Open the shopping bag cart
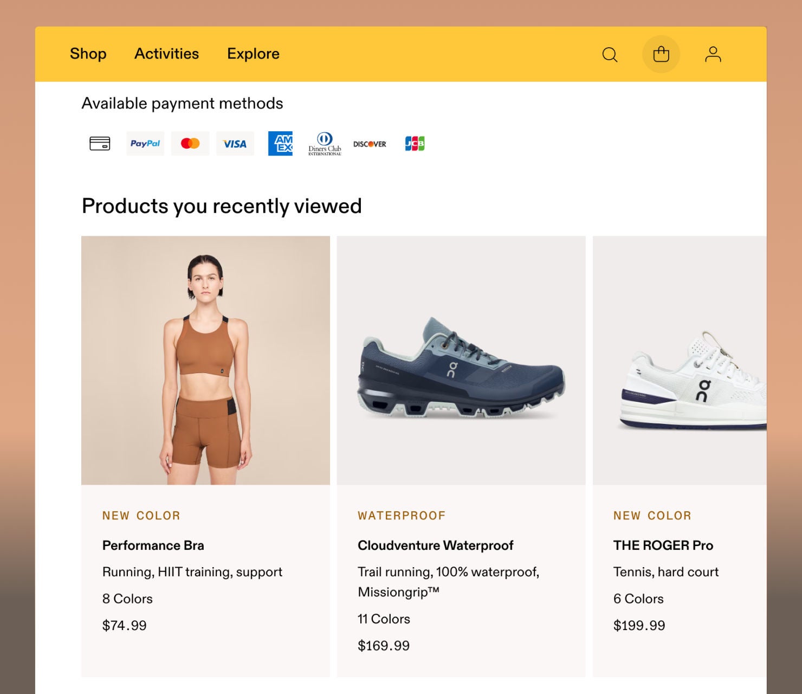The image size is (802, 694). [661, 54]
